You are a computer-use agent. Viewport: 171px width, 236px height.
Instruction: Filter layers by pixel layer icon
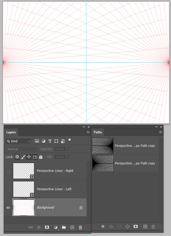tap(37, 141)
